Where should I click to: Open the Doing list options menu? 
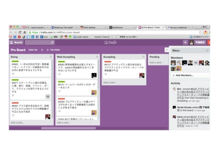pyautogui.click(x=51, y=57)
